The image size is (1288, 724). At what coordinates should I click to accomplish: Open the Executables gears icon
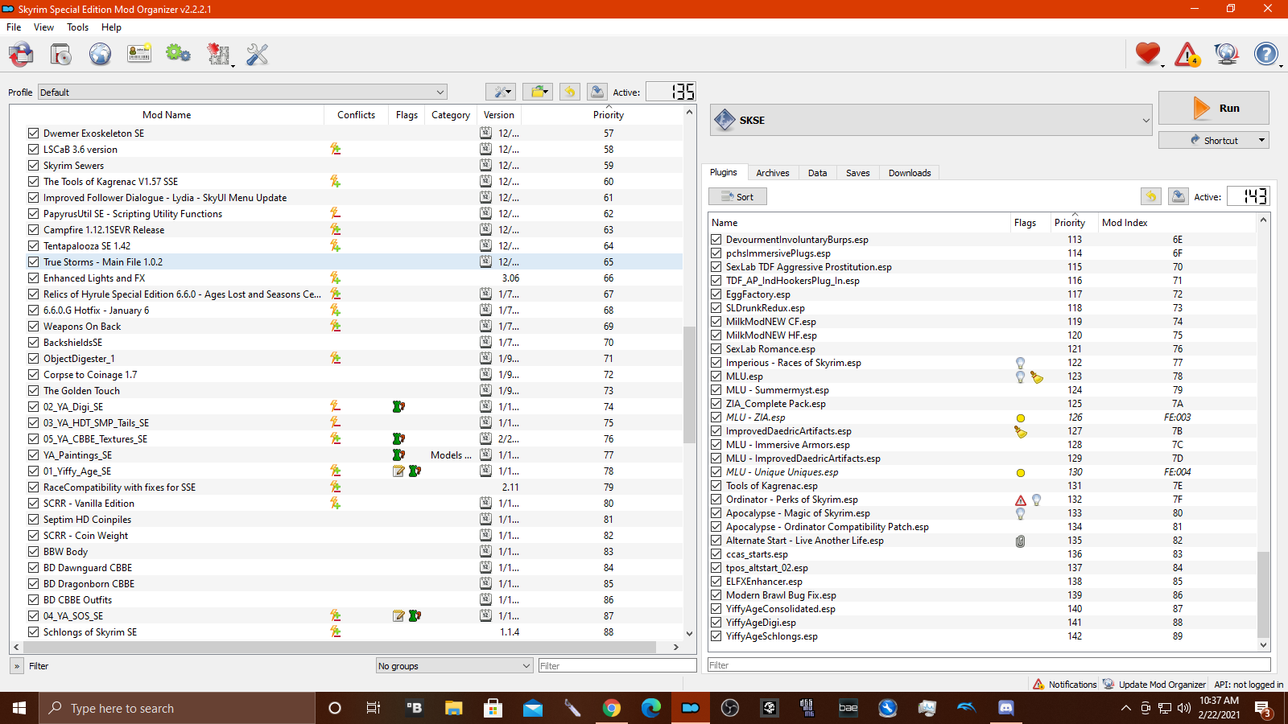[x=178, y=55]
